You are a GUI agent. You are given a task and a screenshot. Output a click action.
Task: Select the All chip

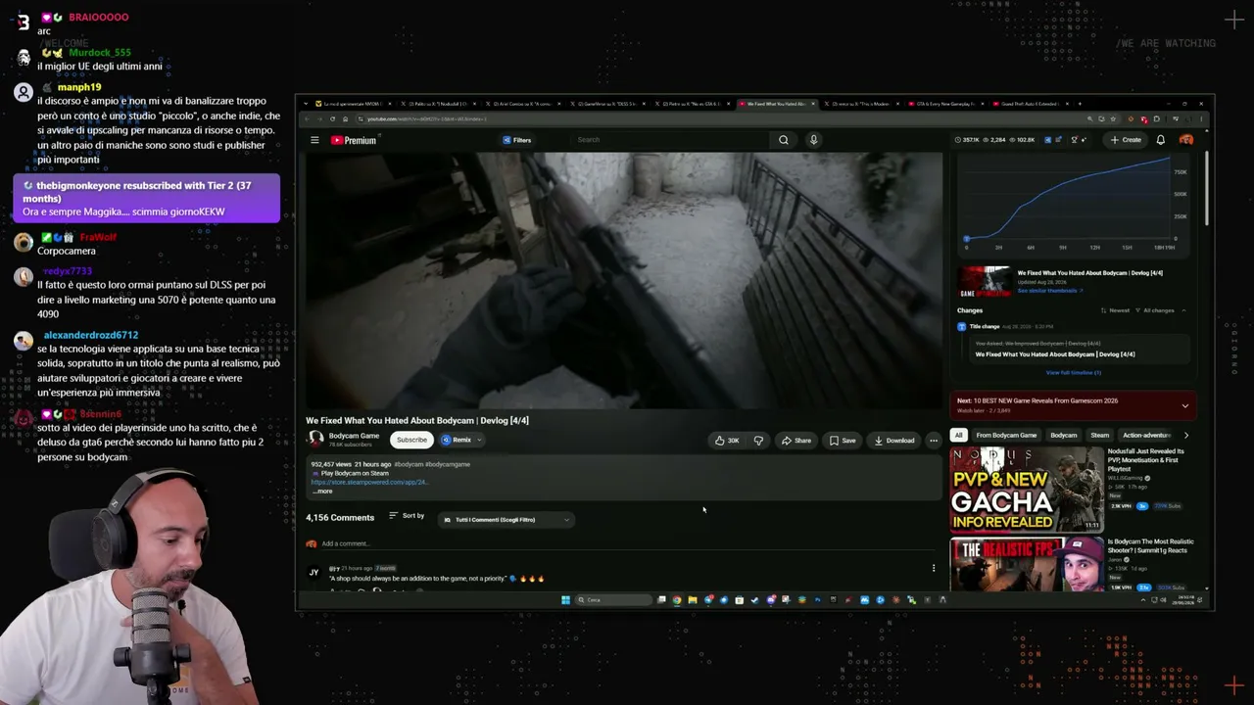(958, 436)
